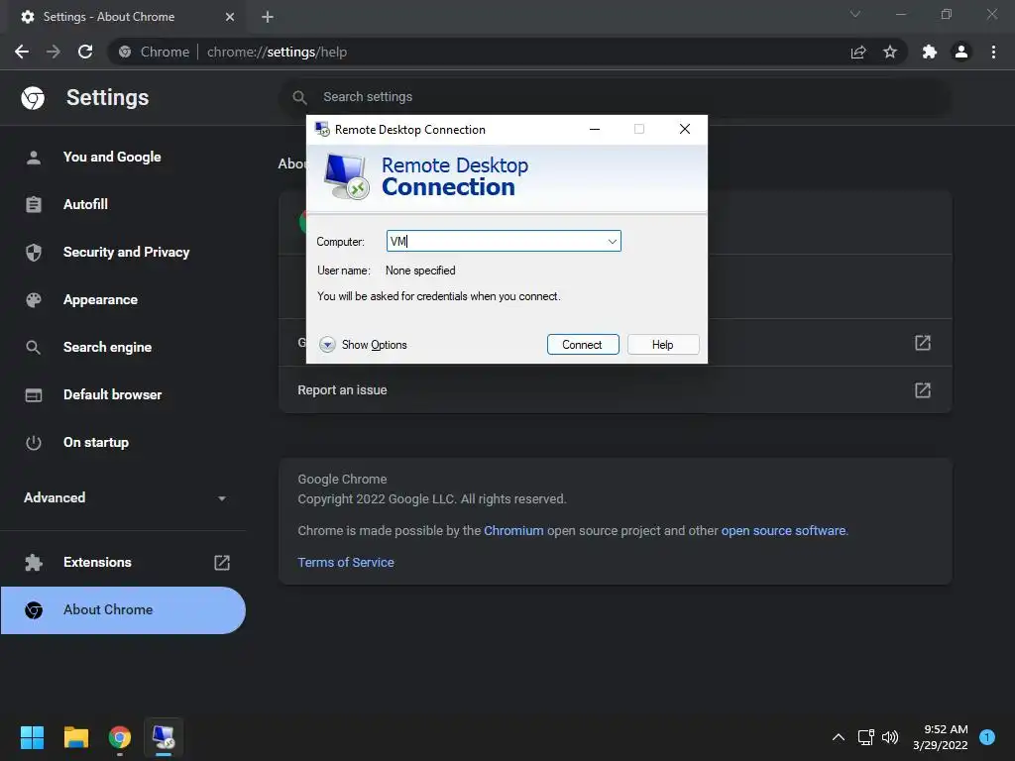Minimize the Remote Desktop Connection dialog
The image size is (1015, 761).
click(x=595, y=130)
